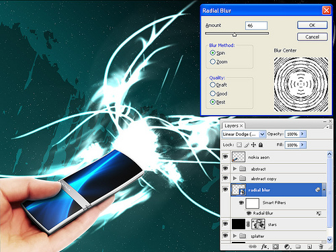Expand the abstract copy group

point(235,178)
